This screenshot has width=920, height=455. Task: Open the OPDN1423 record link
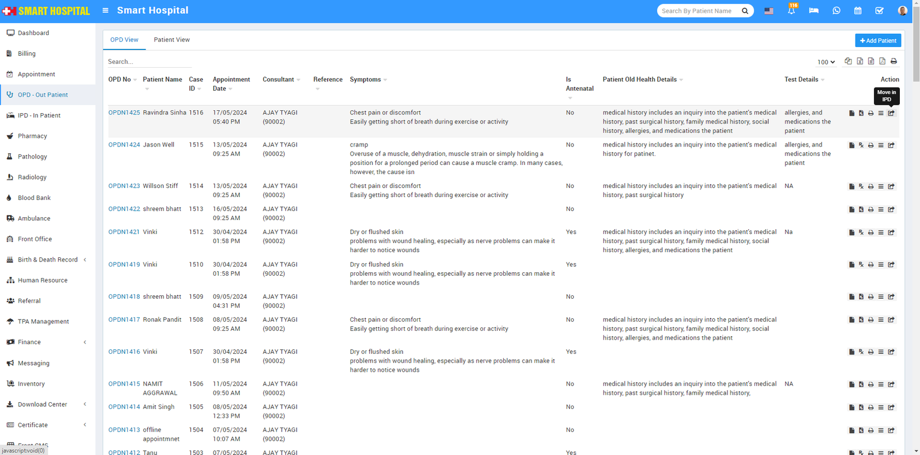tap(124, 186)
